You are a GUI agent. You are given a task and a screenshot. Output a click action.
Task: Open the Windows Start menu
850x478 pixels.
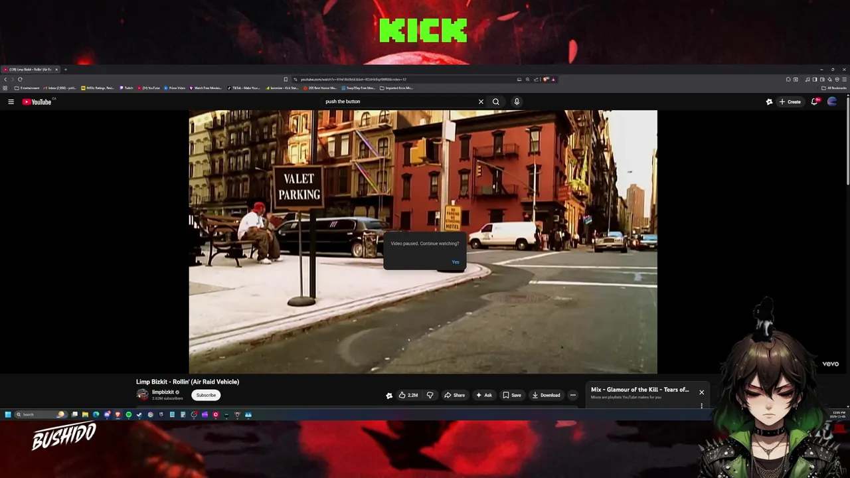(x=8, y=415)
